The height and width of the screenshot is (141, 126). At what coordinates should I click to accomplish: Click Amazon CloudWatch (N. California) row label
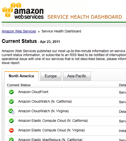point(45,102)
